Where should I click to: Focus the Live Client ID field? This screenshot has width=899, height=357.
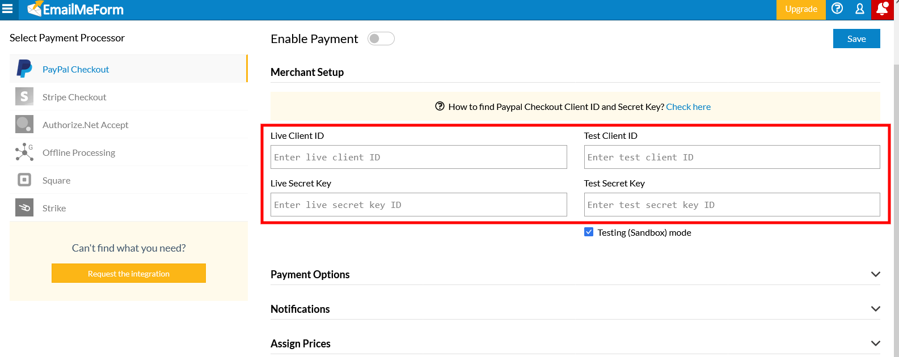(419, 157)
